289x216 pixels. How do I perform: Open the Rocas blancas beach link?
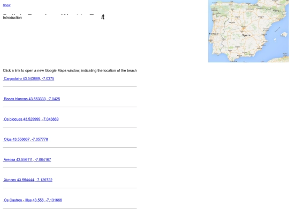pyautogui.click(x=32, y=99)
